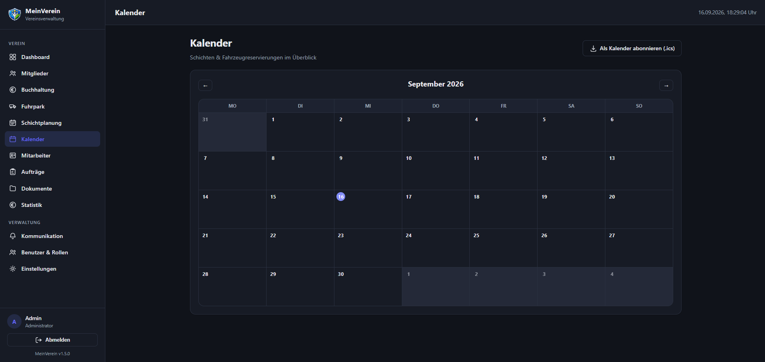Viewport: 765px width, 362px height.
Task: Click the Dokumente folder icon
Action: [x=13, y=189]
